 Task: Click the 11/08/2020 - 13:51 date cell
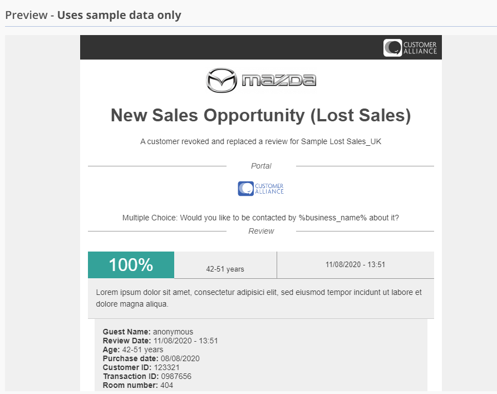pyautogui.click(x=355, y=265)
